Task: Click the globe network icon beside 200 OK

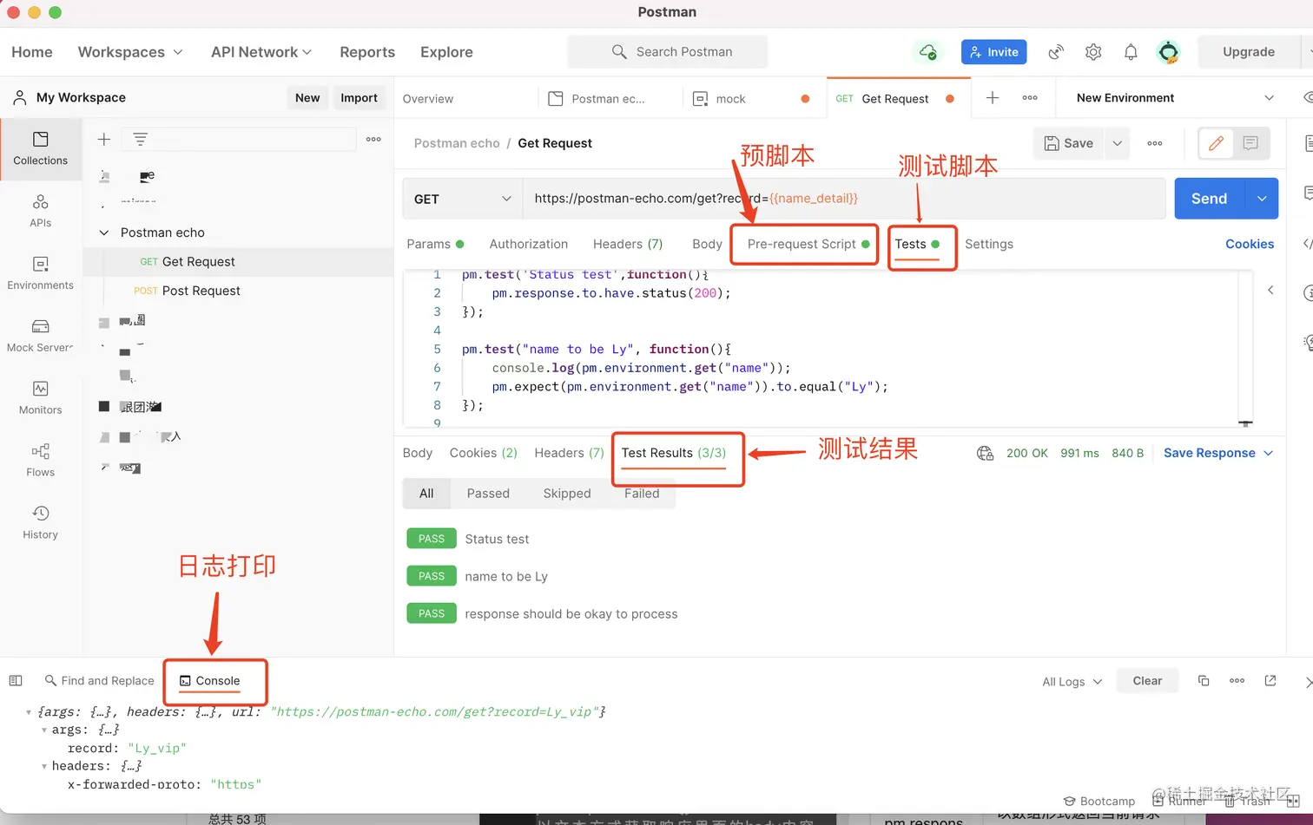Action: click(985, 453)
